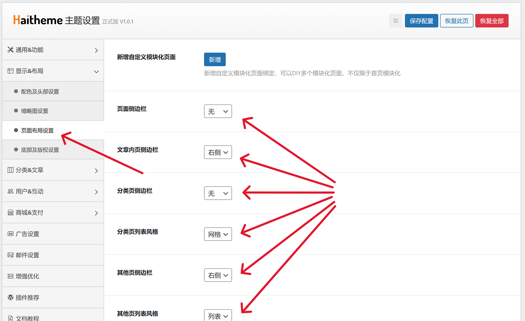The width and height of the screenshot is (525, 321).
Task: Click the WordPress icon beside 插件推荐
Action: [11, 297]
